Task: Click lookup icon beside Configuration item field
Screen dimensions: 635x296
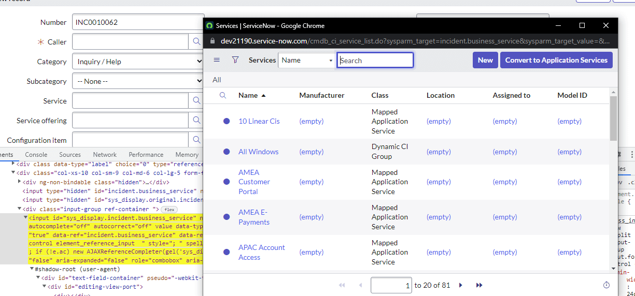Action: tap(197, 140)
